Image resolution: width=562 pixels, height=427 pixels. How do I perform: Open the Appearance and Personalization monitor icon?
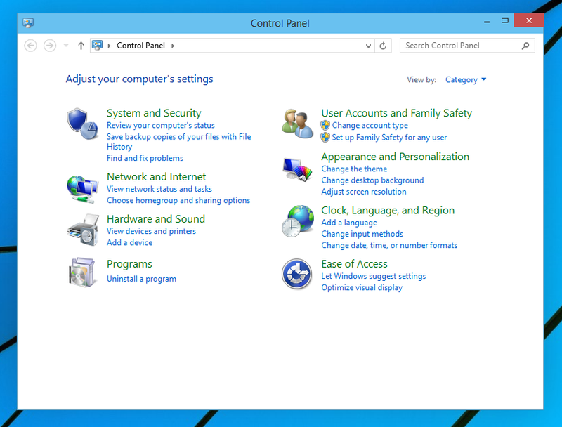click(297, 170)
